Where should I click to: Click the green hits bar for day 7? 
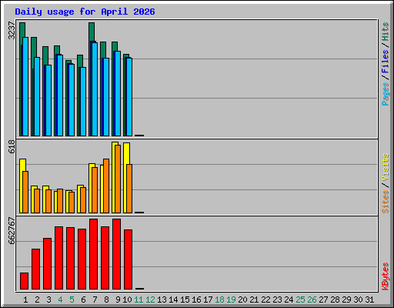tap(92, 32)
